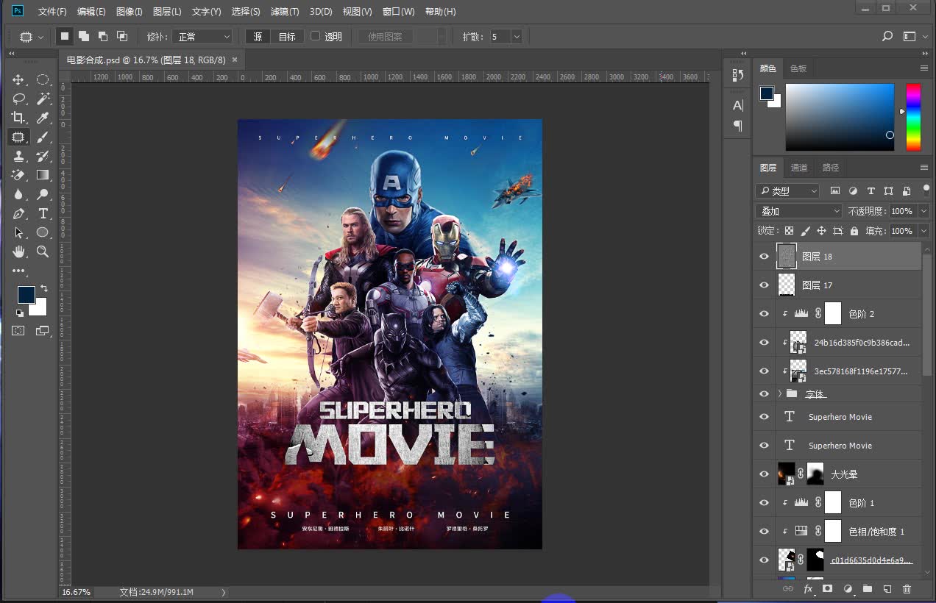The width and height of the screenshot is (936, 603).
Task: Open the 滤镜(T) menu
Action: pos(284,12)
